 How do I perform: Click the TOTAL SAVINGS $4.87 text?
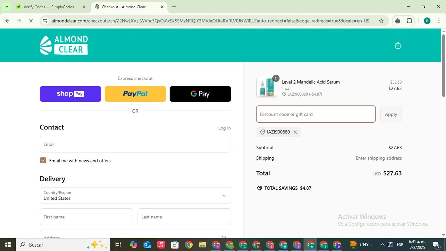[288, 188]
